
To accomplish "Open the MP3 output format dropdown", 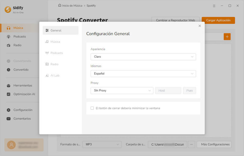I will (102, 144).
